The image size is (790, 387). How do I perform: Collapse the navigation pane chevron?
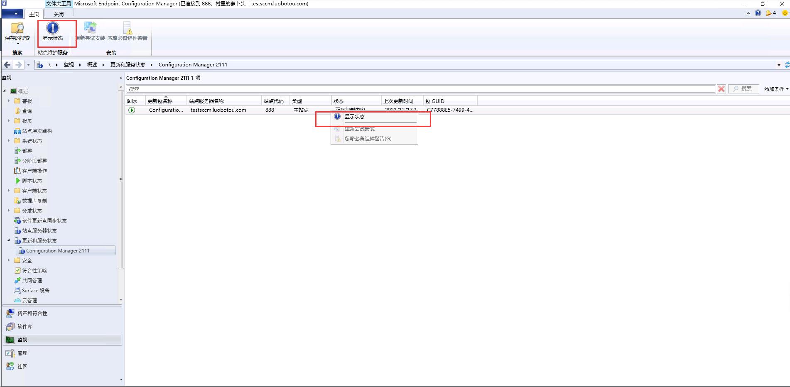[121, 78]
